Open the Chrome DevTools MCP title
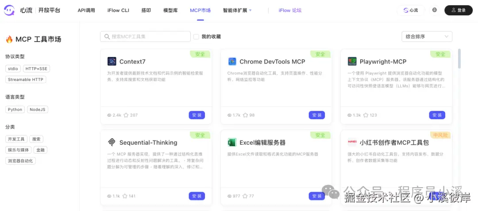478x211 pixels. tap(272, 62)
